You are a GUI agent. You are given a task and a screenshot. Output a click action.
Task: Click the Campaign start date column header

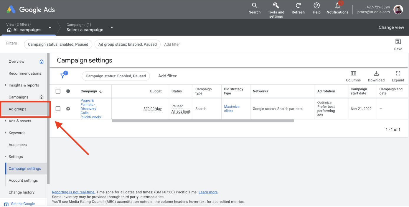pos(359,91)
